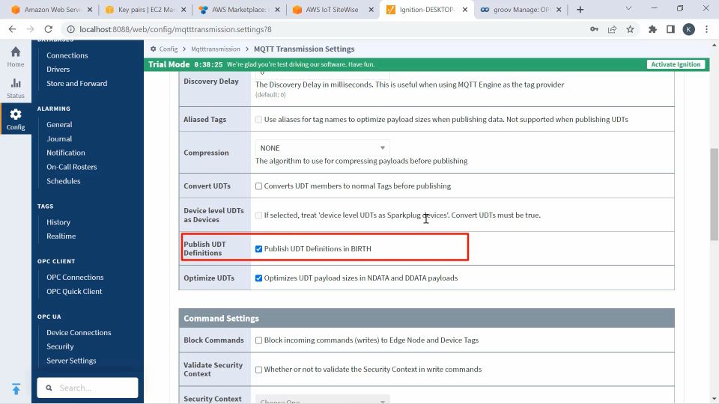This screenshot has height=404, width=719.
Task: Open alarm Notification settings
Action: [66, 153]
